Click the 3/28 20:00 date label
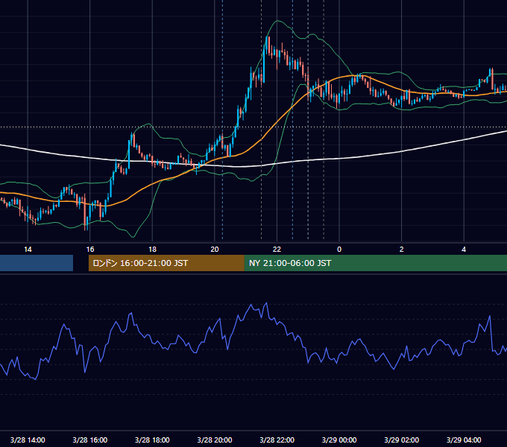The height and width of the screenshot is (447, 507). pos(215,440)
